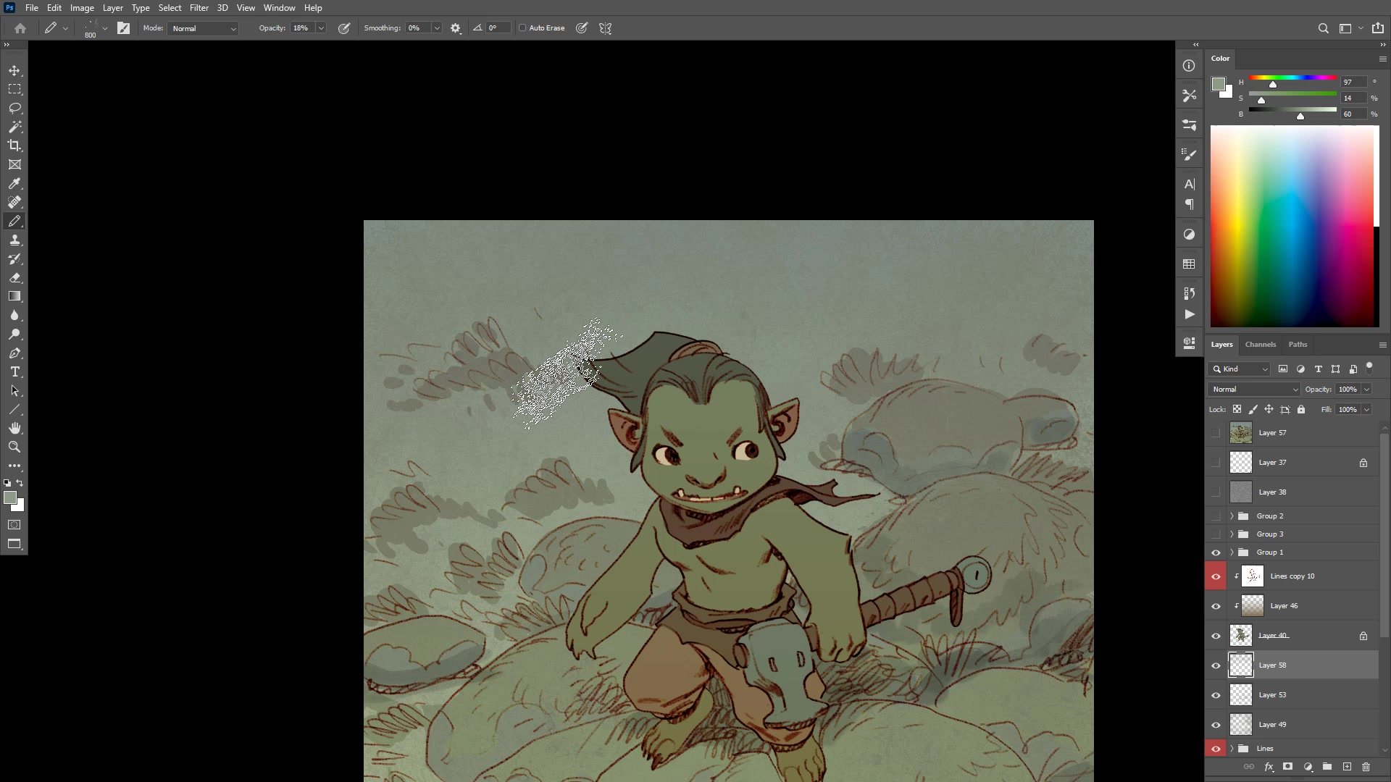Select the Crop tool
The image size is (1391, 782).
click(14, 146)
